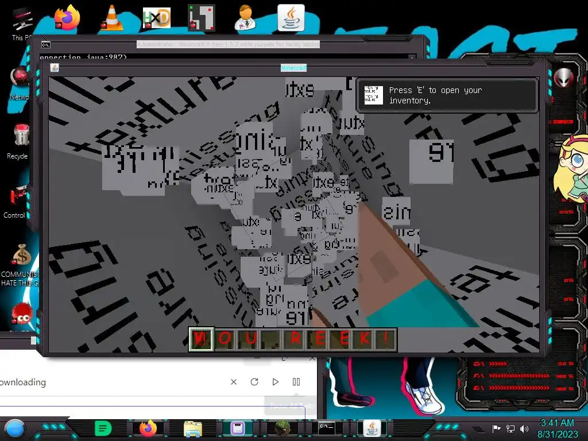The width and height of the screenshot is (588, 441).
Task: Click the C:\ drive usage bar in widget
Action: point(524,363)
